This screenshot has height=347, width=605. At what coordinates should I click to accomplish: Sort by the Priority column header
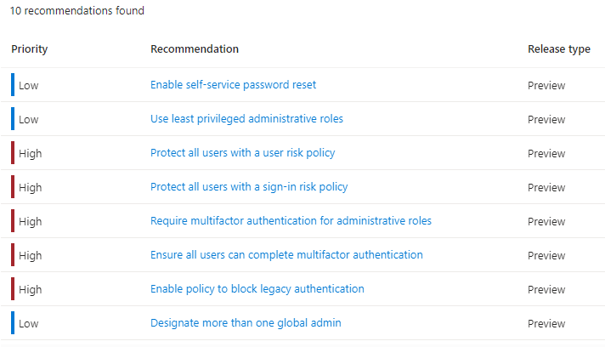[29, 49]
